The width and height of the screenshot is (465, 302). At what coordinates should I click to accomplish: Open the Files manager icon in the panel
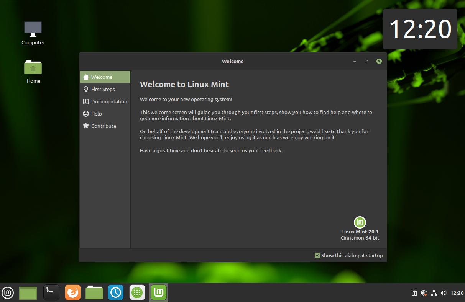(94, 293)
